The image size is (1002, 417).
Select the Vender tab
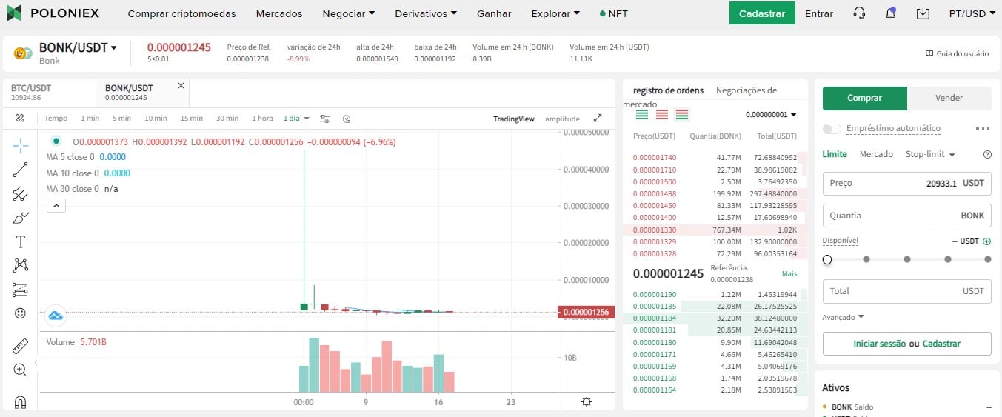click(949, 98)
